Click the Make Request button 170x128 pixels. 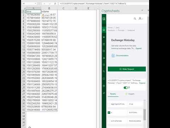pyautogui.click(x=127, y=69)
